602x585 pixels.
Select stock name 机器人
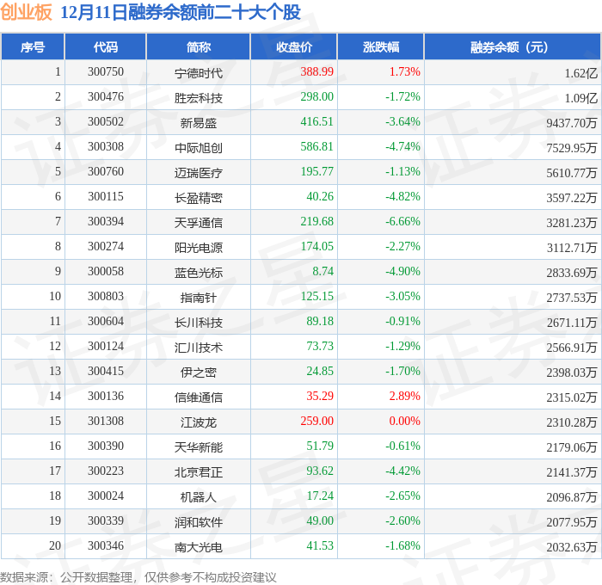(199, 497)
